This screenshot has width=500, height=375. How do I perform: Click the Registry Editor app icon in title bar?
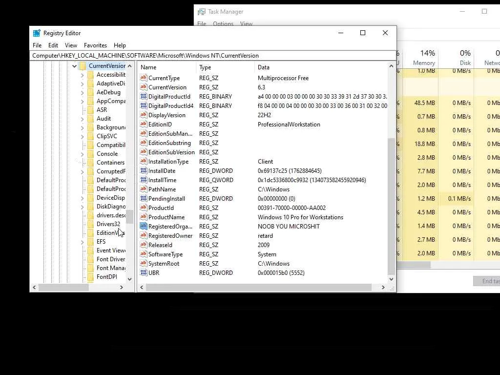click(37, 33)
